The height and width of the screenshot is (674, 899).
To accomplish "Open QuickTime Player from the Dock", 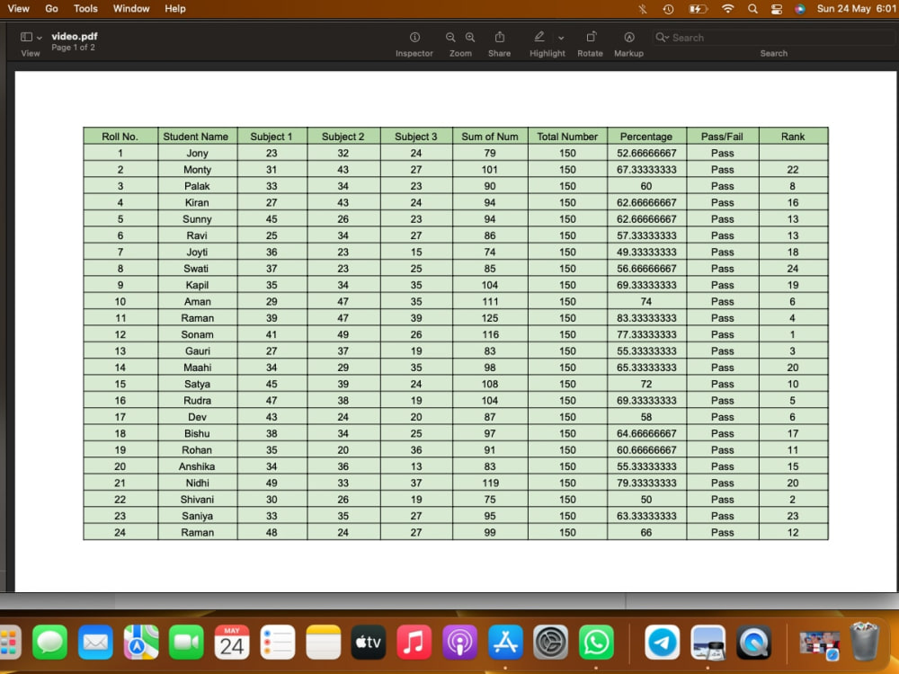I will point(753,642).
